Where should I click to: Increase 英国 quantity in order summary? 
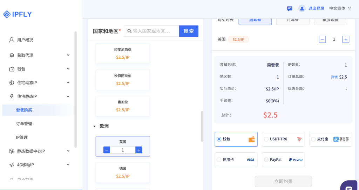346,39
